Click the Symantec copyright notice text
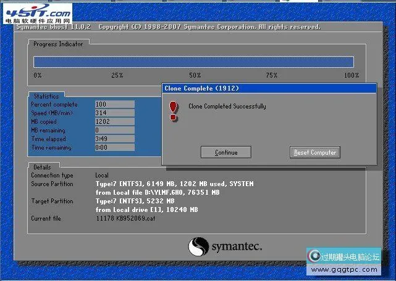Screen dimensions: 396x281 209,26
